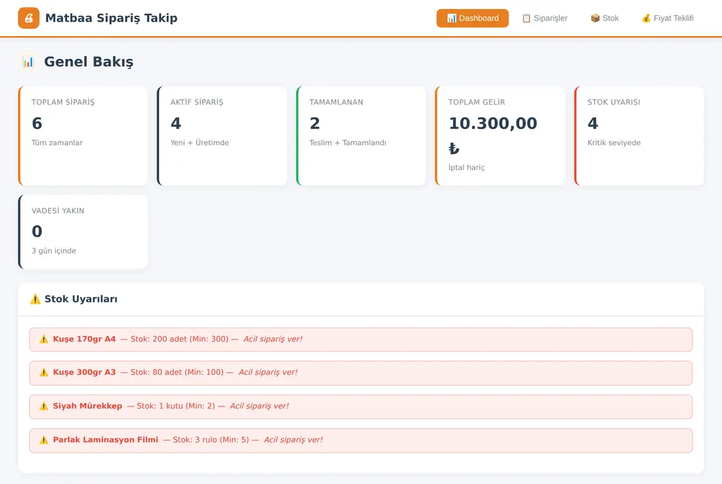Image resolution: width=722 pixels, height=484 pixels.
Task: Click the '3 gün içinde' subtitle
Action: pos(54,251)
